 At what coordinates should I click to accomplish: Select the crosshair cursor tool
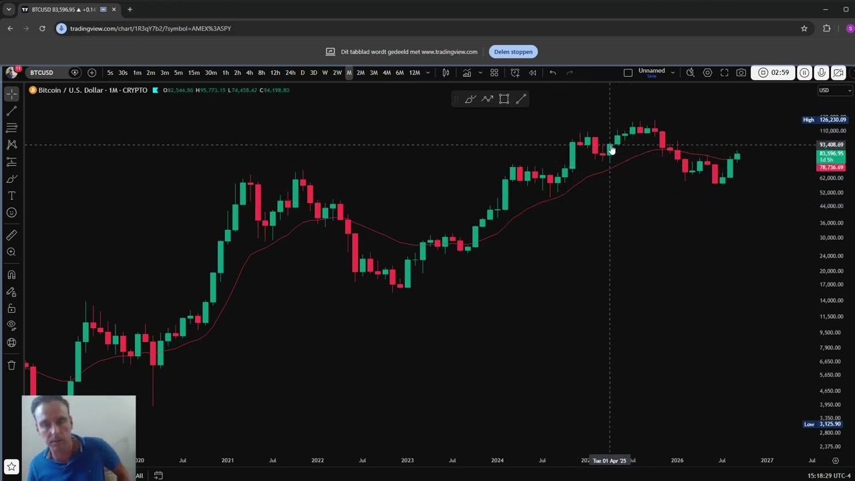pos(11,94)
